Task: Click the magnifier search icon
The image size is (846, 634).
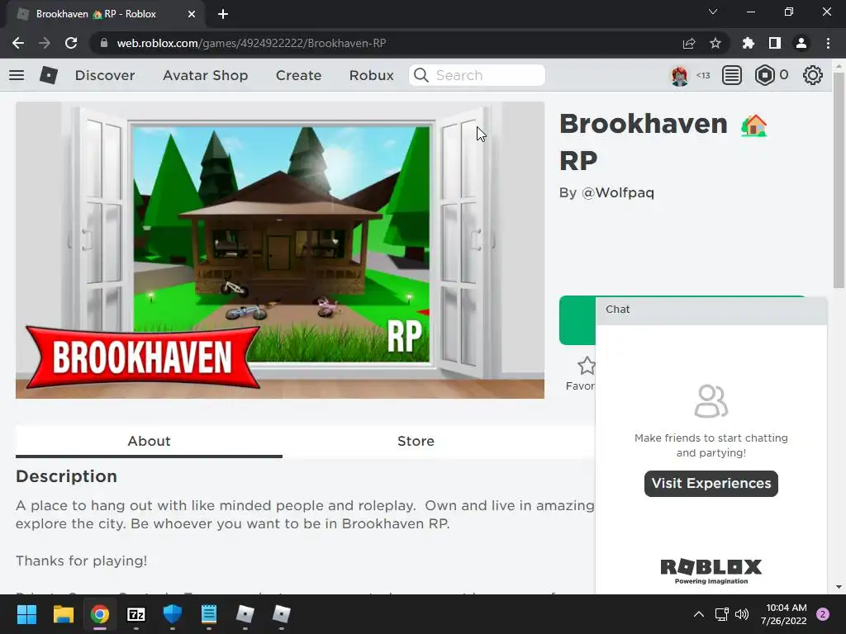Action: [x=421, y=75]
